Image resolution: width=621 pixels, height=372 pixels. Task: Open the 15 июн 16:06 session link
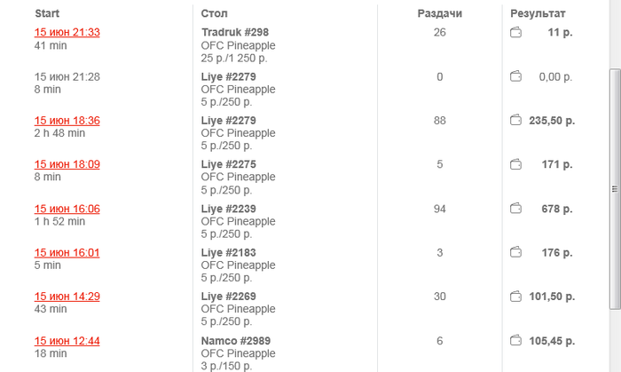(x=67, y=209)
